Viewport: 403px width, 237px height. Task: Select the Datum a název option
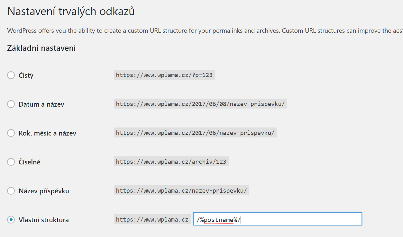[11, 104]
